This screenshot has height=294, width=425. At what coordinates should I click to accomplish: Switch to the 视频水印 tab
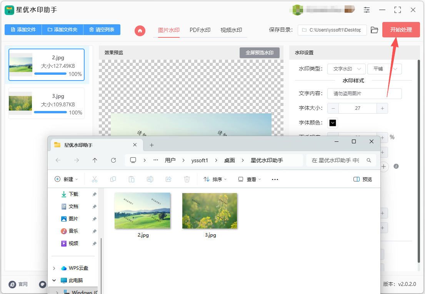coord(231,30)
